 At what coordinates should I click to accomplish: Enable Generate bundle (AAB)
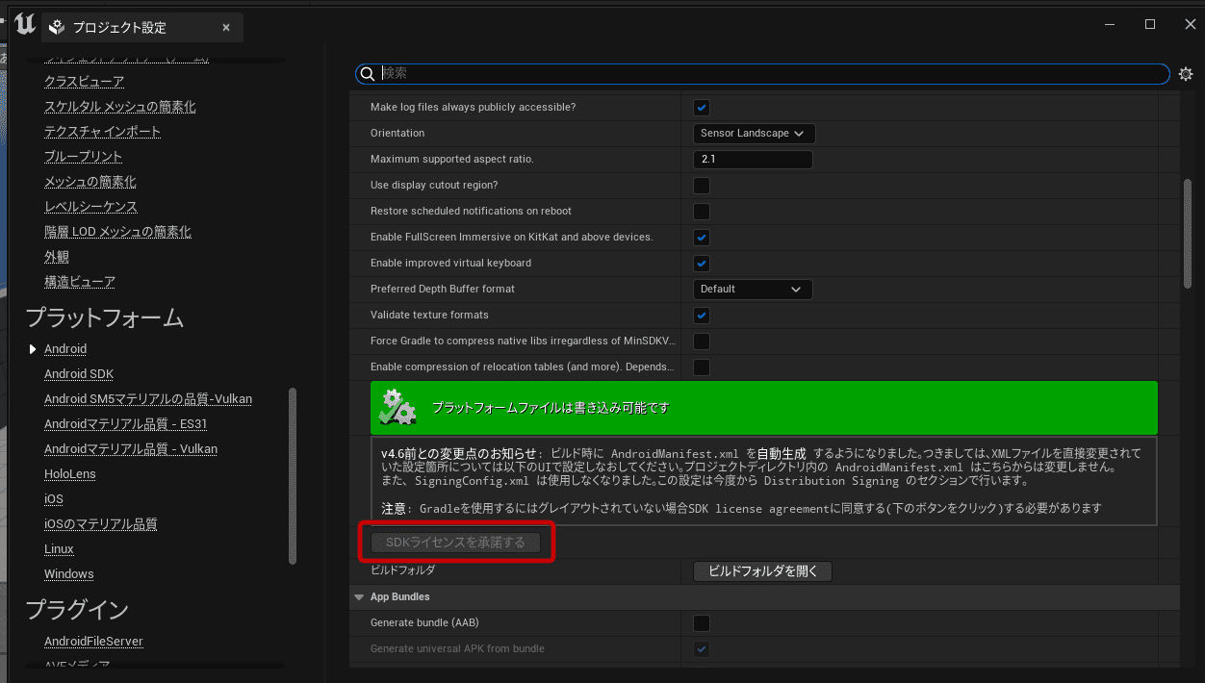[x=702, y=622]
